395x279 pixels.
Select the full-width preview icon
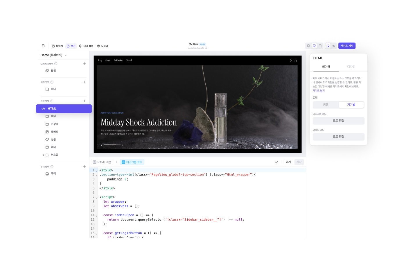(x=320, y=46)
